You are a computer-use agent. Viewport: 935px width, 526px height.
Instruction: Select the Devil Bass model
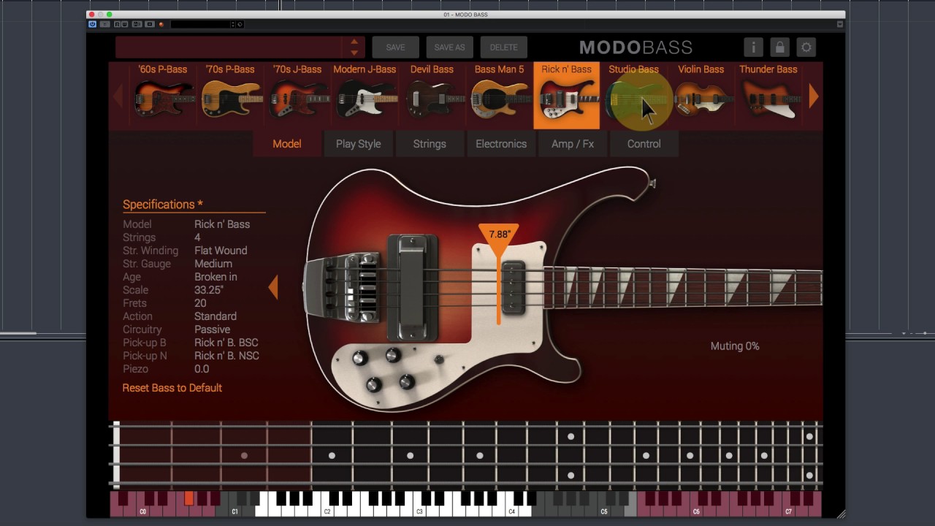[x=432, y=96]
